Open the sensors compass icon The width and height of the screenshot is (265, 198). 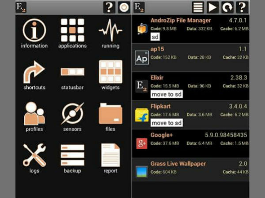[x=72, y=114]
